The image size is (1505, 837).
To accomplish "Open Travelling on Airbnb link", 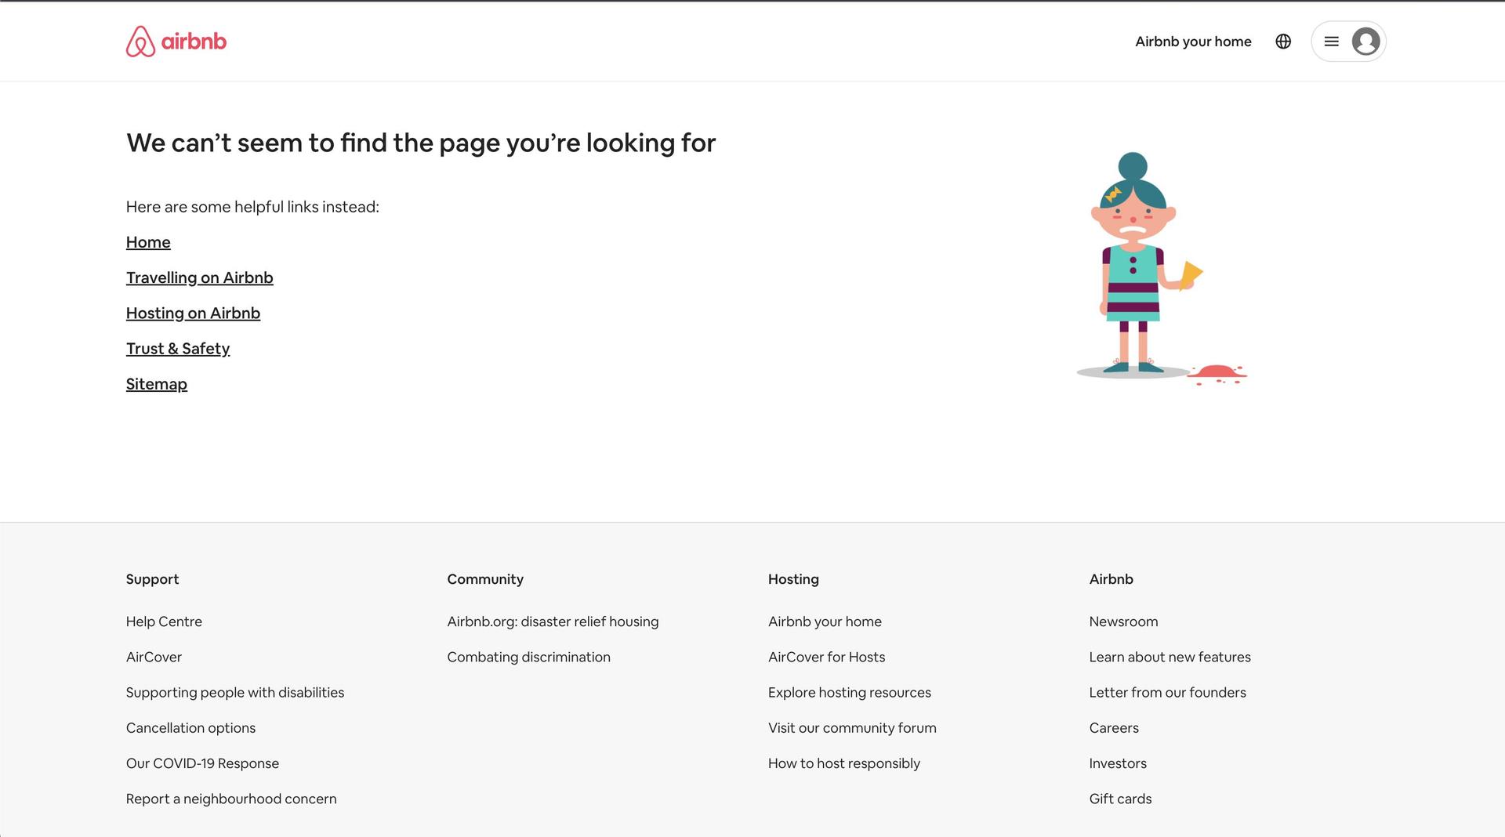I will click(x=200, y=277).
